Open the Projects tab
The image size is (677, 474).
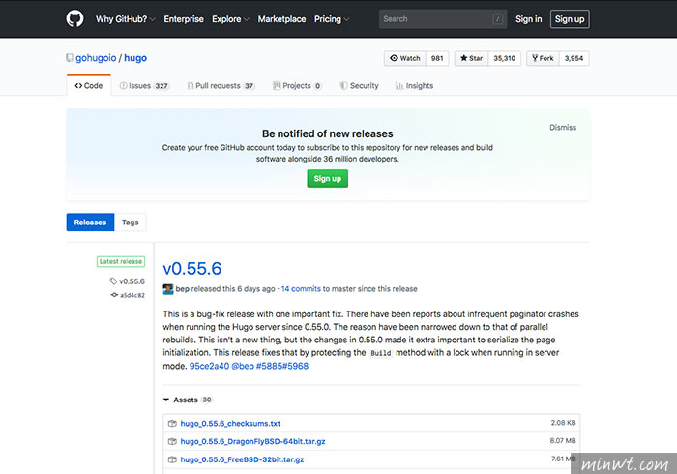(297, 85)
